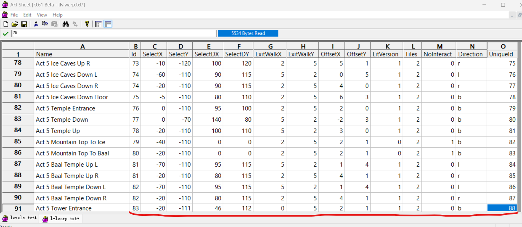Paste using the clipboard icon
The image size is (522, 227).
click(x=54, y=24)
